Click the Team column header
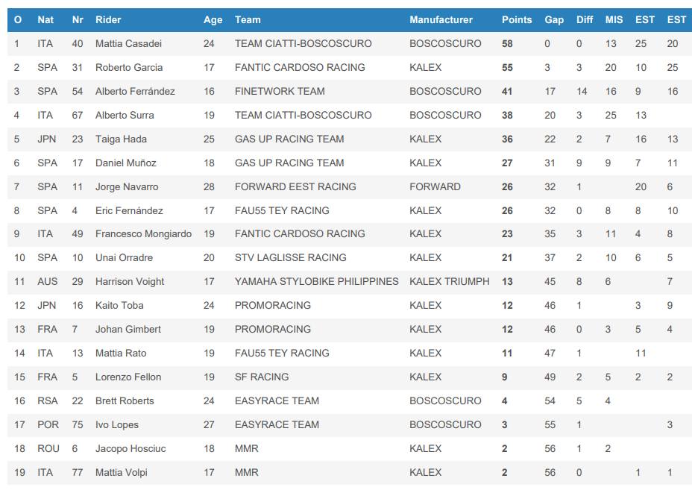692x490 pixels. click(x=248, y=20)
